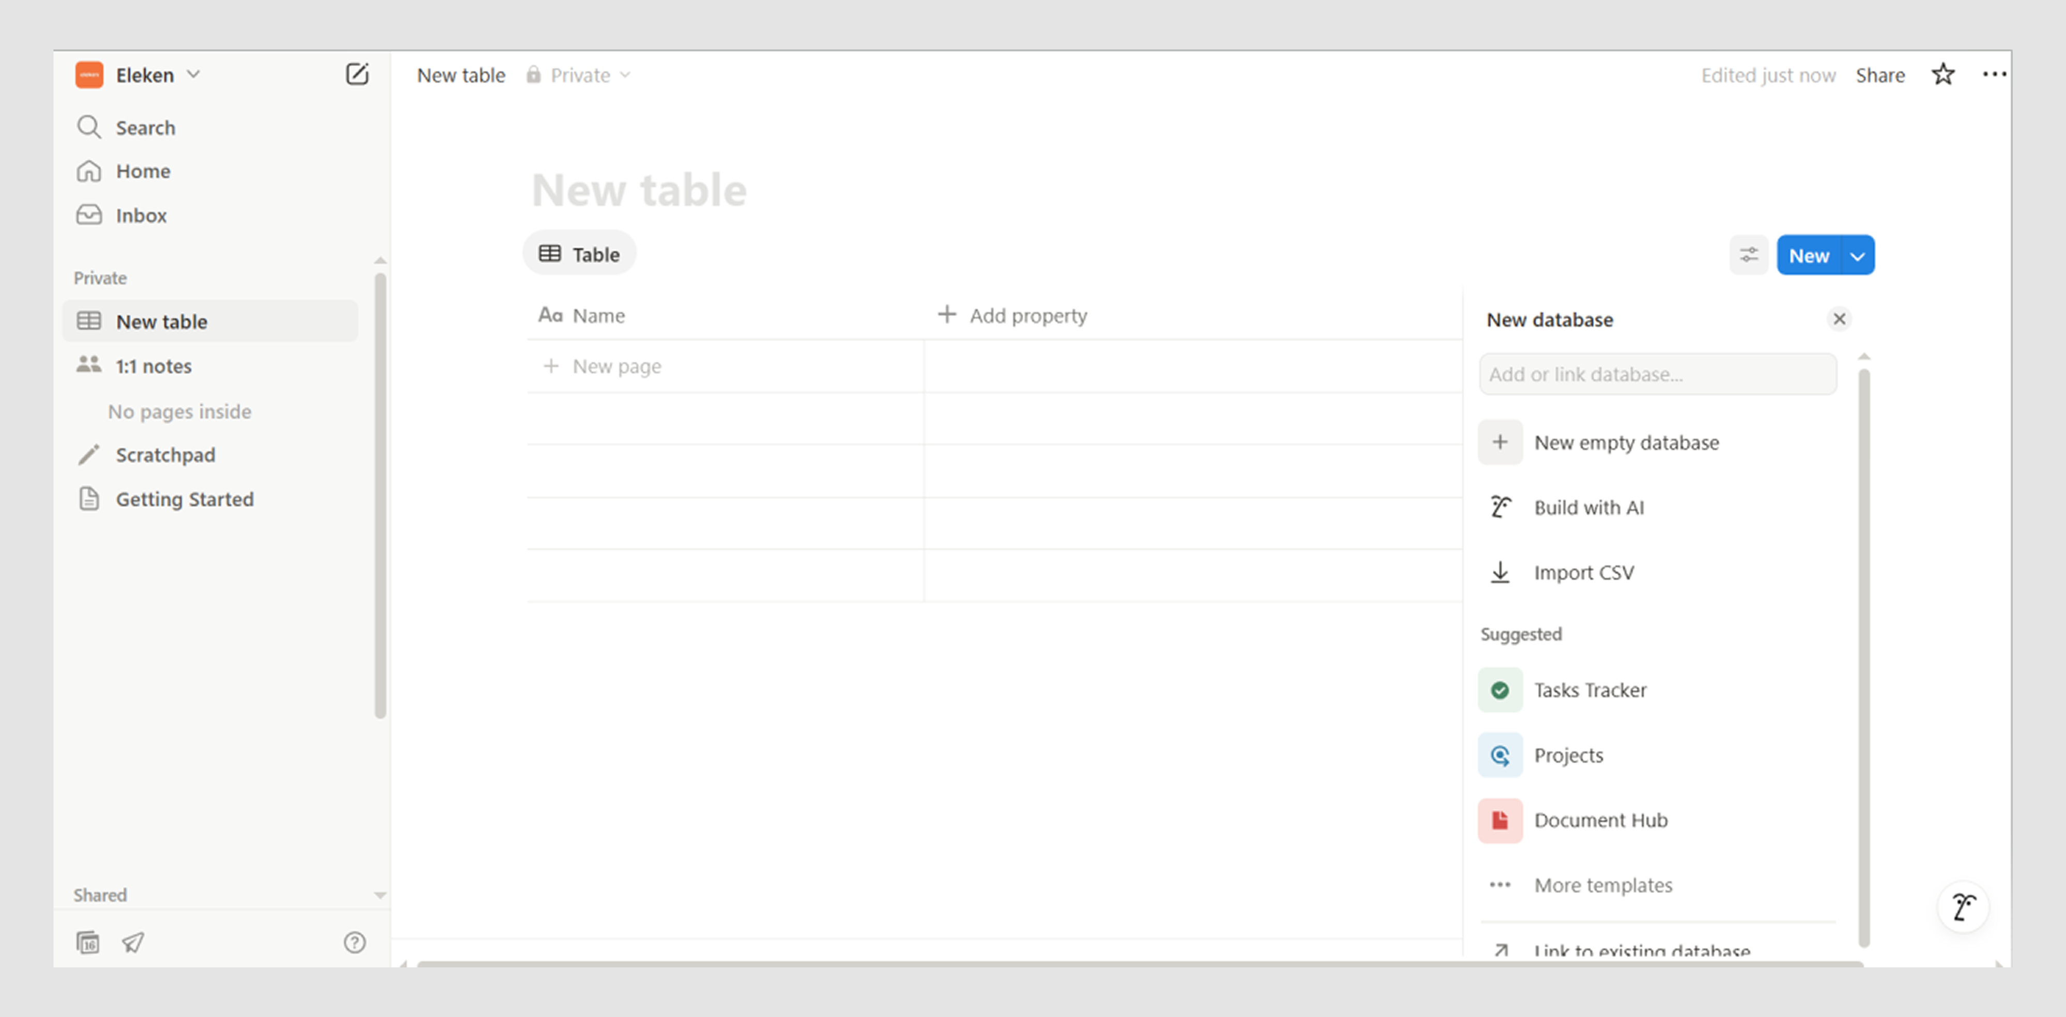Open More templates

(1657, 885)
